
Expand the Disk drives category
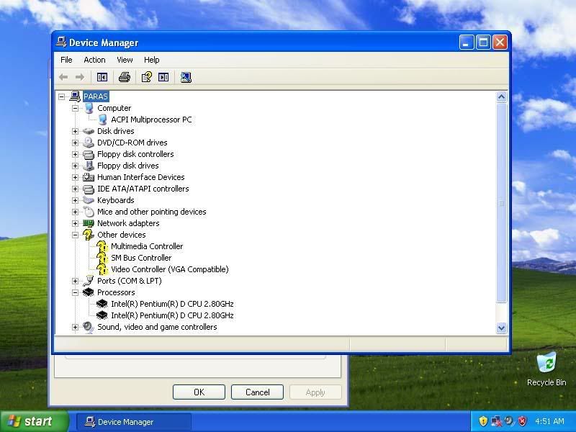75,131
